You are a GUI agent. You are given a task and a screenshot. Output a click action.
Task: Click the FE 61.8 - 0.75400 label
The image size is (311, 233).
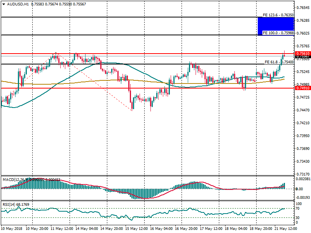pyautogui.click(x=279, y=62)
